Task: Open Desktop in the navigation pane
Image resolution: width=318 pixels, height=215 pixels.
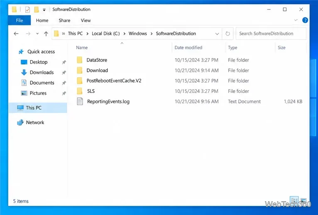Action: click(x=38, y=62)
